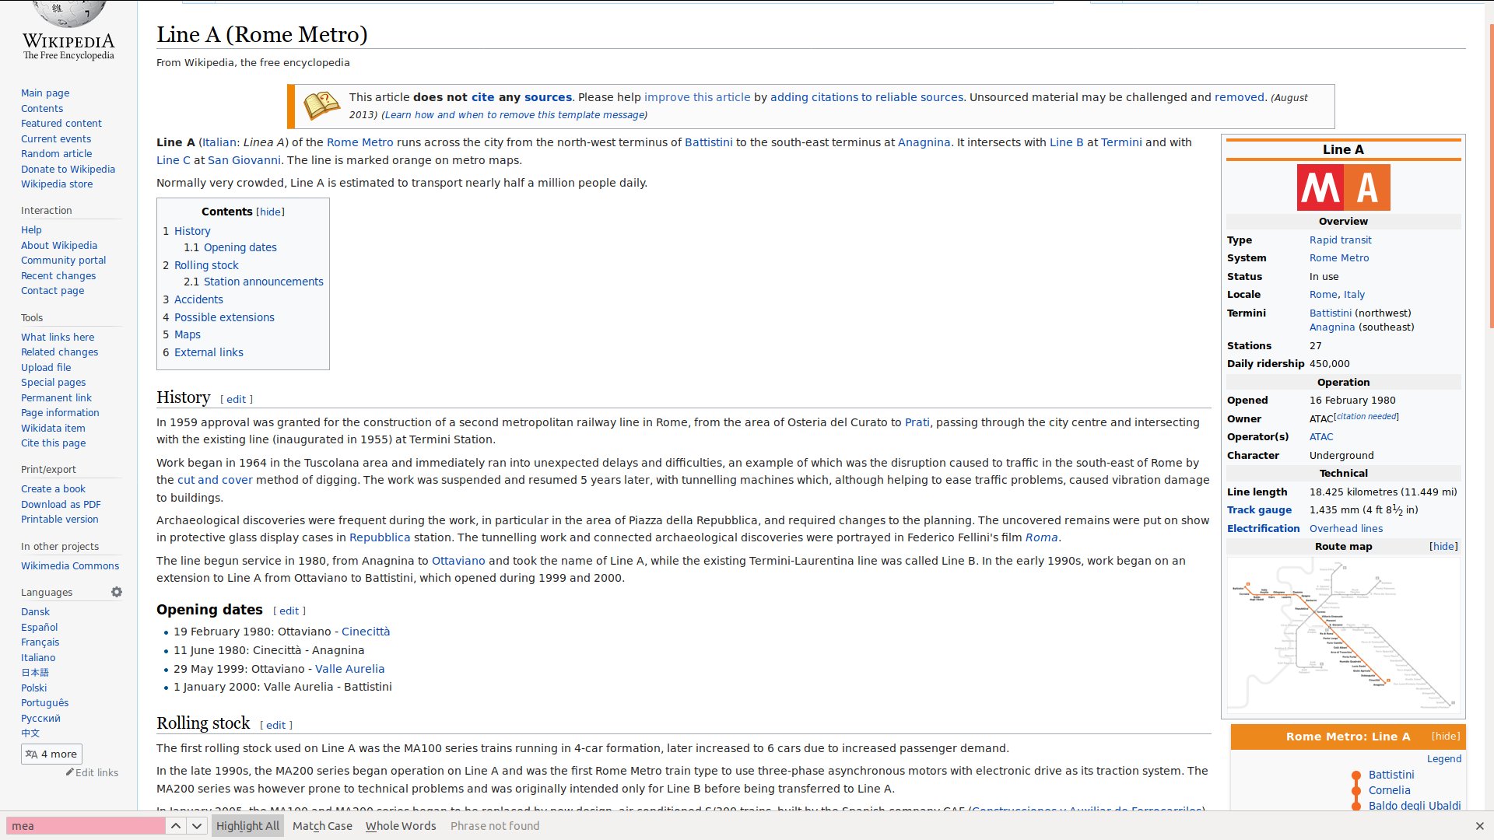The width and height of the screenshot is (1494, 840).
Task: Switch to Italiano language version
Action: (x=38, y=658)
